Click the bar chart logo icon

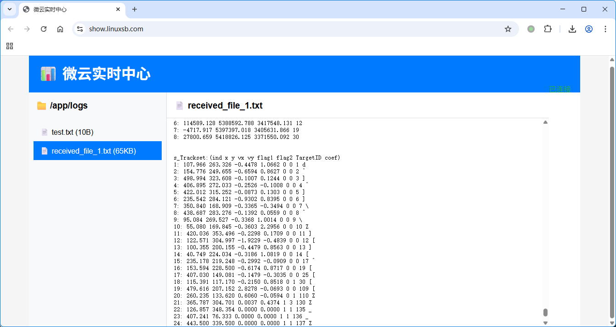point(48,74)
